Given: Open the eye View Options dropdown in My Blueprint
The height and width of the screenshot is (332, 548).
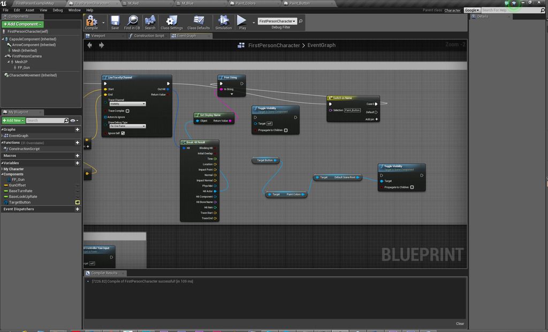Looking at the screenshot, I should pos(74,120).
